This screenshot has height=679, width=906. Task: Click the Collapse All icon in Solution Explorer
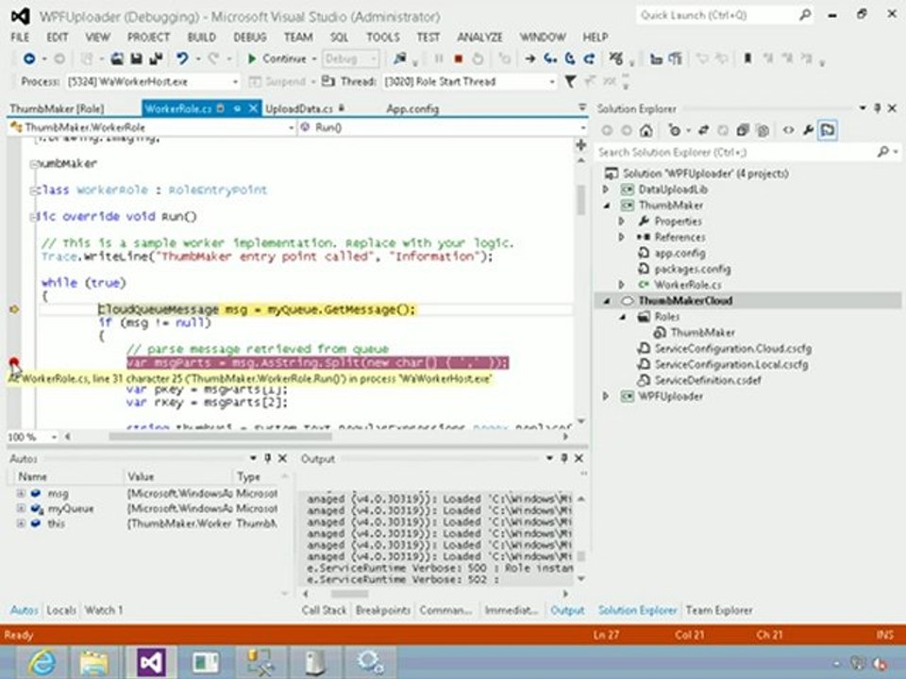point(743,130)
